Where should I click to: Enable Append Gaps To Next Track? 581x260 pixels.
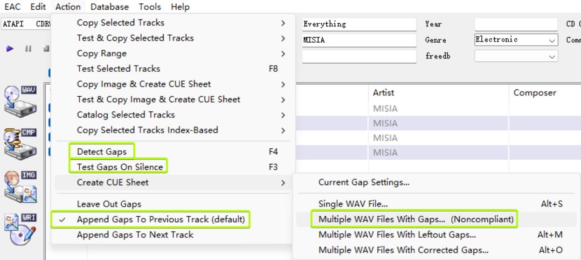[135, 235]
